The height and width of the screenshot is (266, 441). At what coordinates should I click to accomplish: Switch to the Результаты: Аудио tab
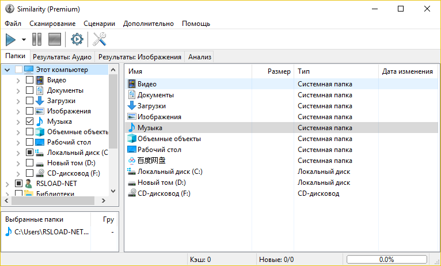62,56
